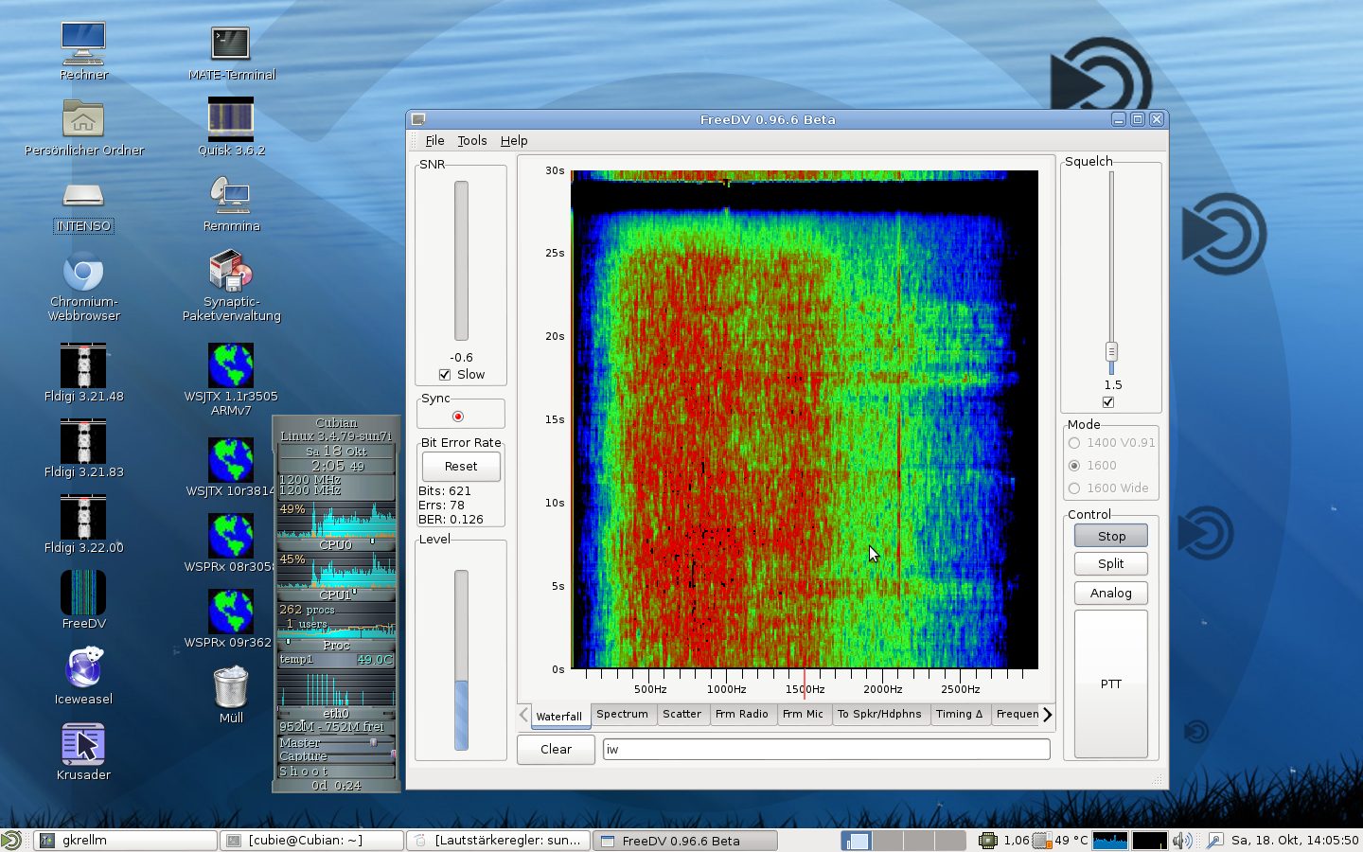Select the Waterfall tab
This screenshot has width=1363, height=852.
(558, 717)
